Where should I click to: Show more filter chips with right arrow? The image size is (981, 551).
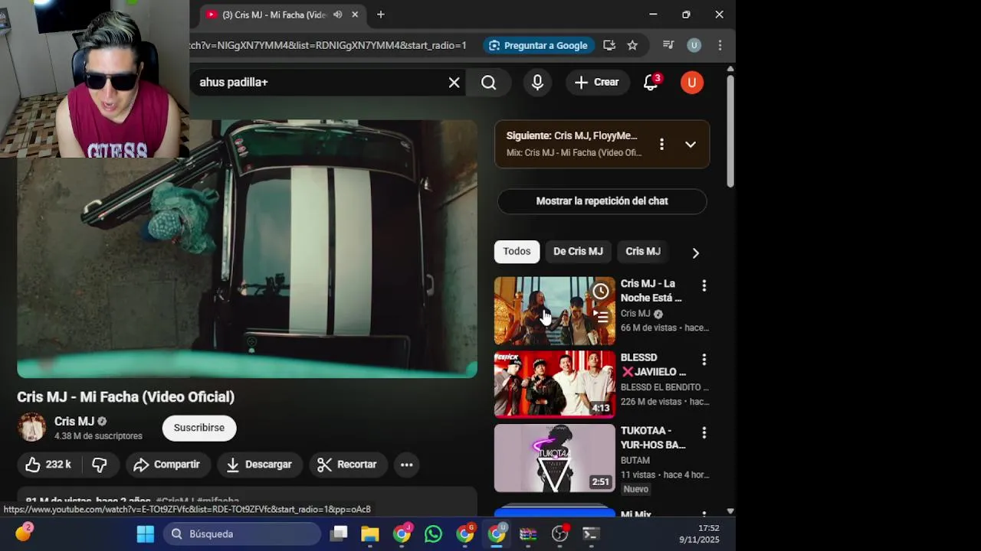coord(695,253)
